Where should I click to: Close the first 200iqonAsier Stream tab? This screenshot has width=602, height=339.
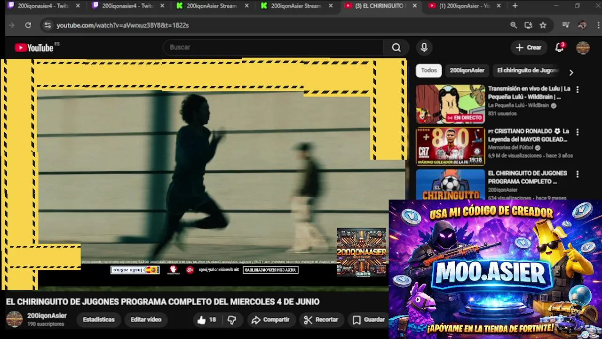click(247, 6)
